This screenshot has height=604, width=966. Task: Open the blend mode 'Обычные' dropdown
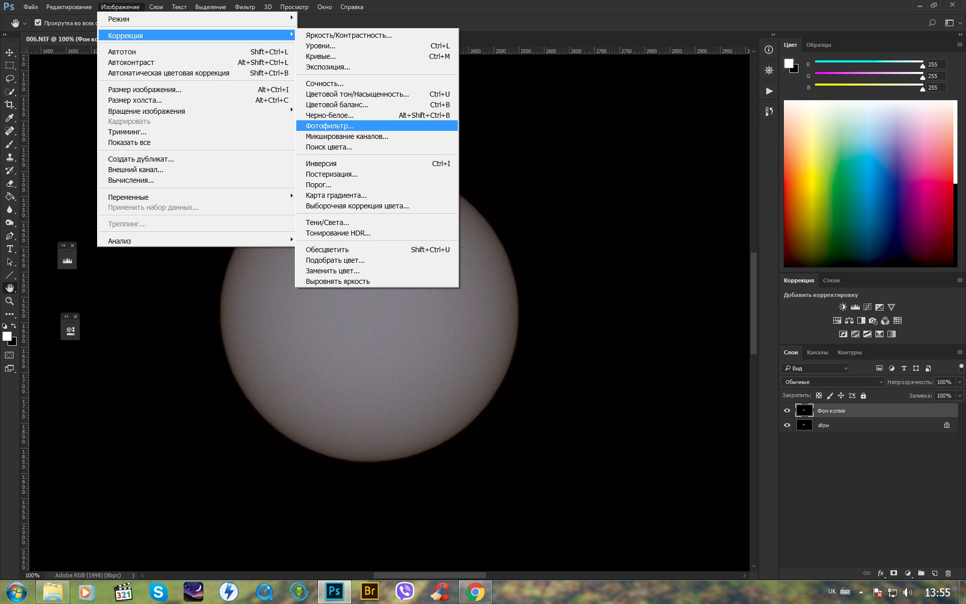pos(833,382)
